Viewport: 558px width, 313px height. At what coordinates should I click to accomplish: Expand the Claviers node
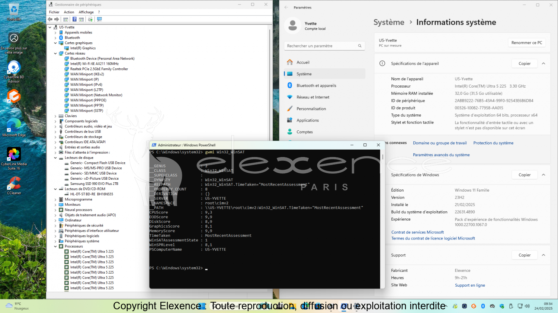(55, 116)
